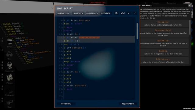Click code line starting with 'brlt'
195x110 pixels.
click(72, 41)
